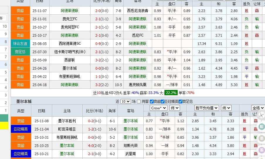Image resolution: width=265 pixels, height=159 pixels.
Task: Click the 25-04-22 date cell
Action: tap(40, 76)
